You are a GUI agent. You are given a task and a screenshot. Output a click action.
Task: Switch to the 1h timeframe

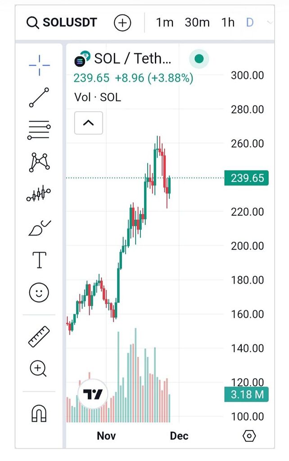(x=227, y=23)
